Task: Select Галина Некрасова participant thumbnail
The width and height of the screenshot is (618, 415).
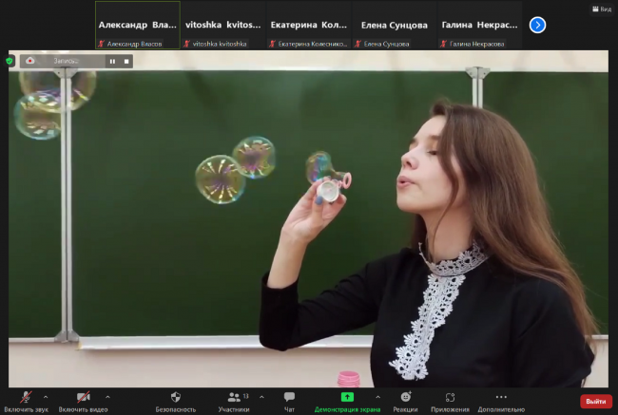Action: [479, 25]
